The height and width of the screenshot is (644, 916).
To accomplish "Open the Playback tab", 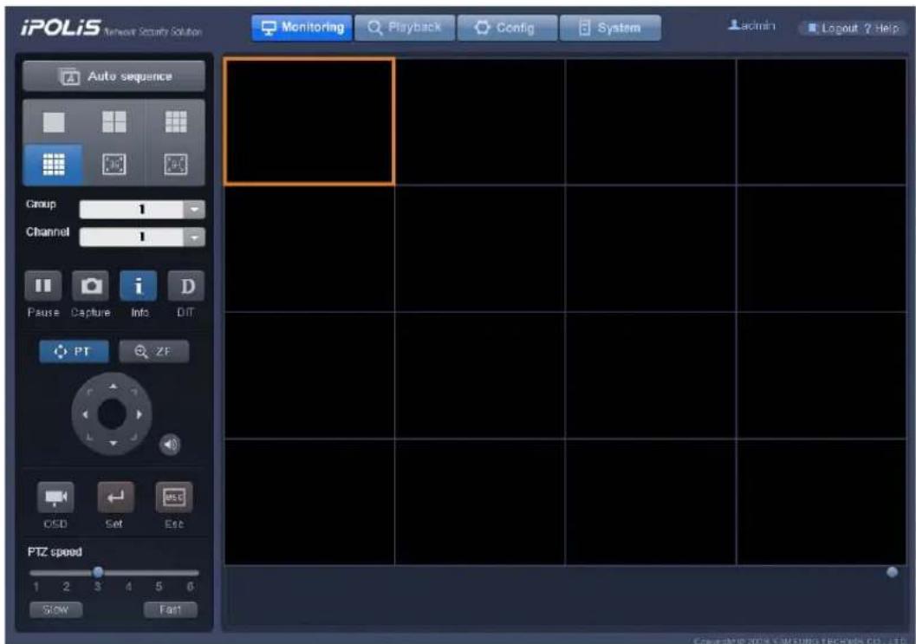I will (x=404, y=28).
